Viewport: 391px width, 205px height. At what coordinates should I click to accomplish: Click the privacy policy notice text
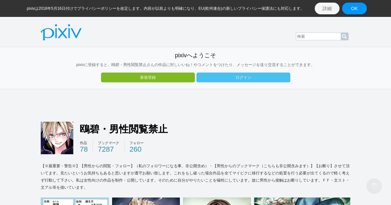click(x=165, y=8)
